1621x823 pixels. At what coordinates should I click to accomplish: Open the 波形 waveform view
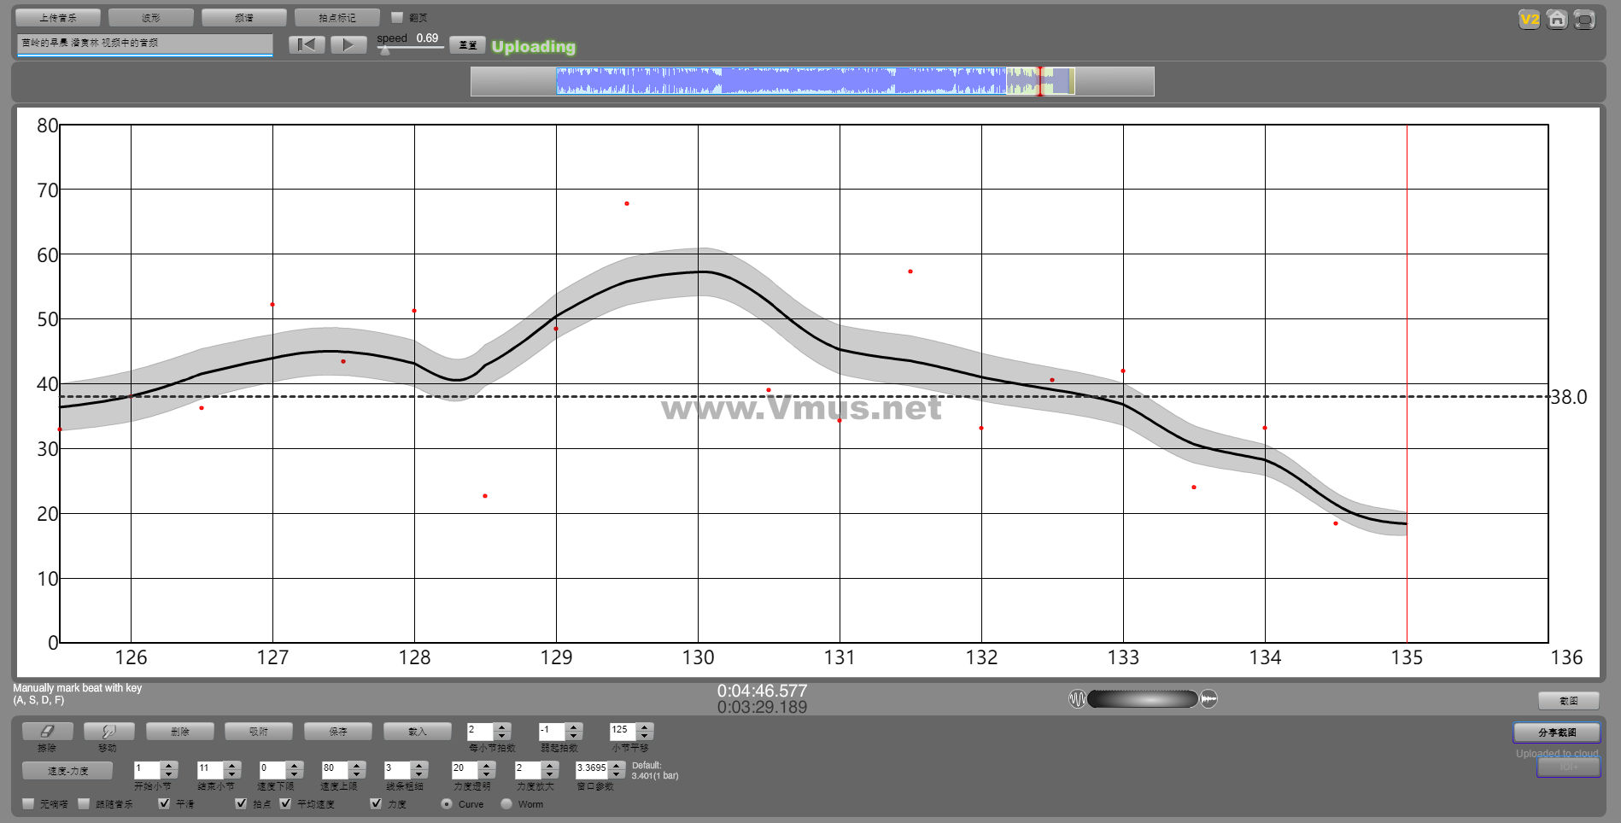click(151, 18)
